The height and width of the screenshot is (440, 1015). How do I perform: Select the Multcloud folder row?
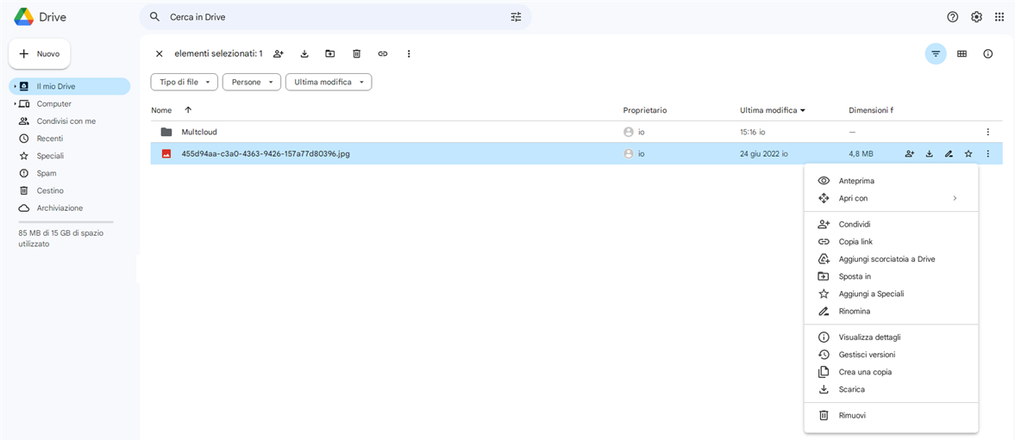(577, 132)
